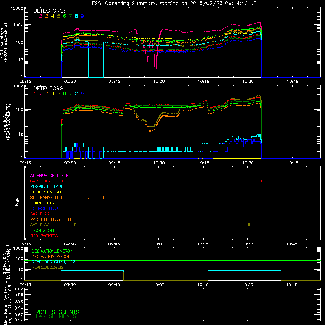325x325 pixels.
Task: Select pink detector 2 in front segments legend
Action: tap(41, 16)
